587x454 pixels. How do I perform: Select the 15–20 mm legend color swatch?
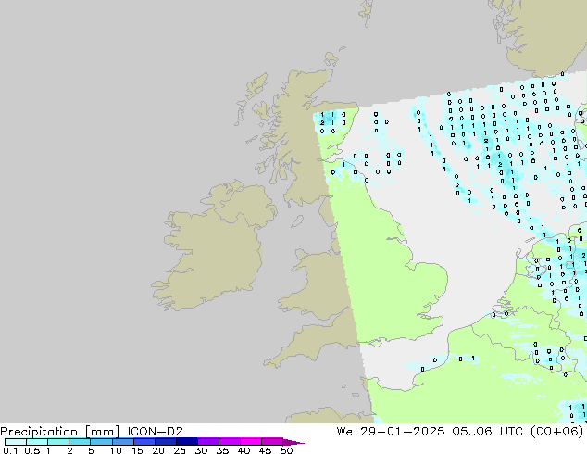pos(144,442)
